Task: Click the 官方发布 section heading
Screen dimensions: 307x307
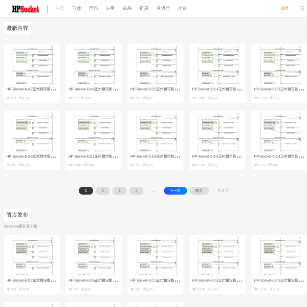Action: pyautogui.click(x=17, y=215)
